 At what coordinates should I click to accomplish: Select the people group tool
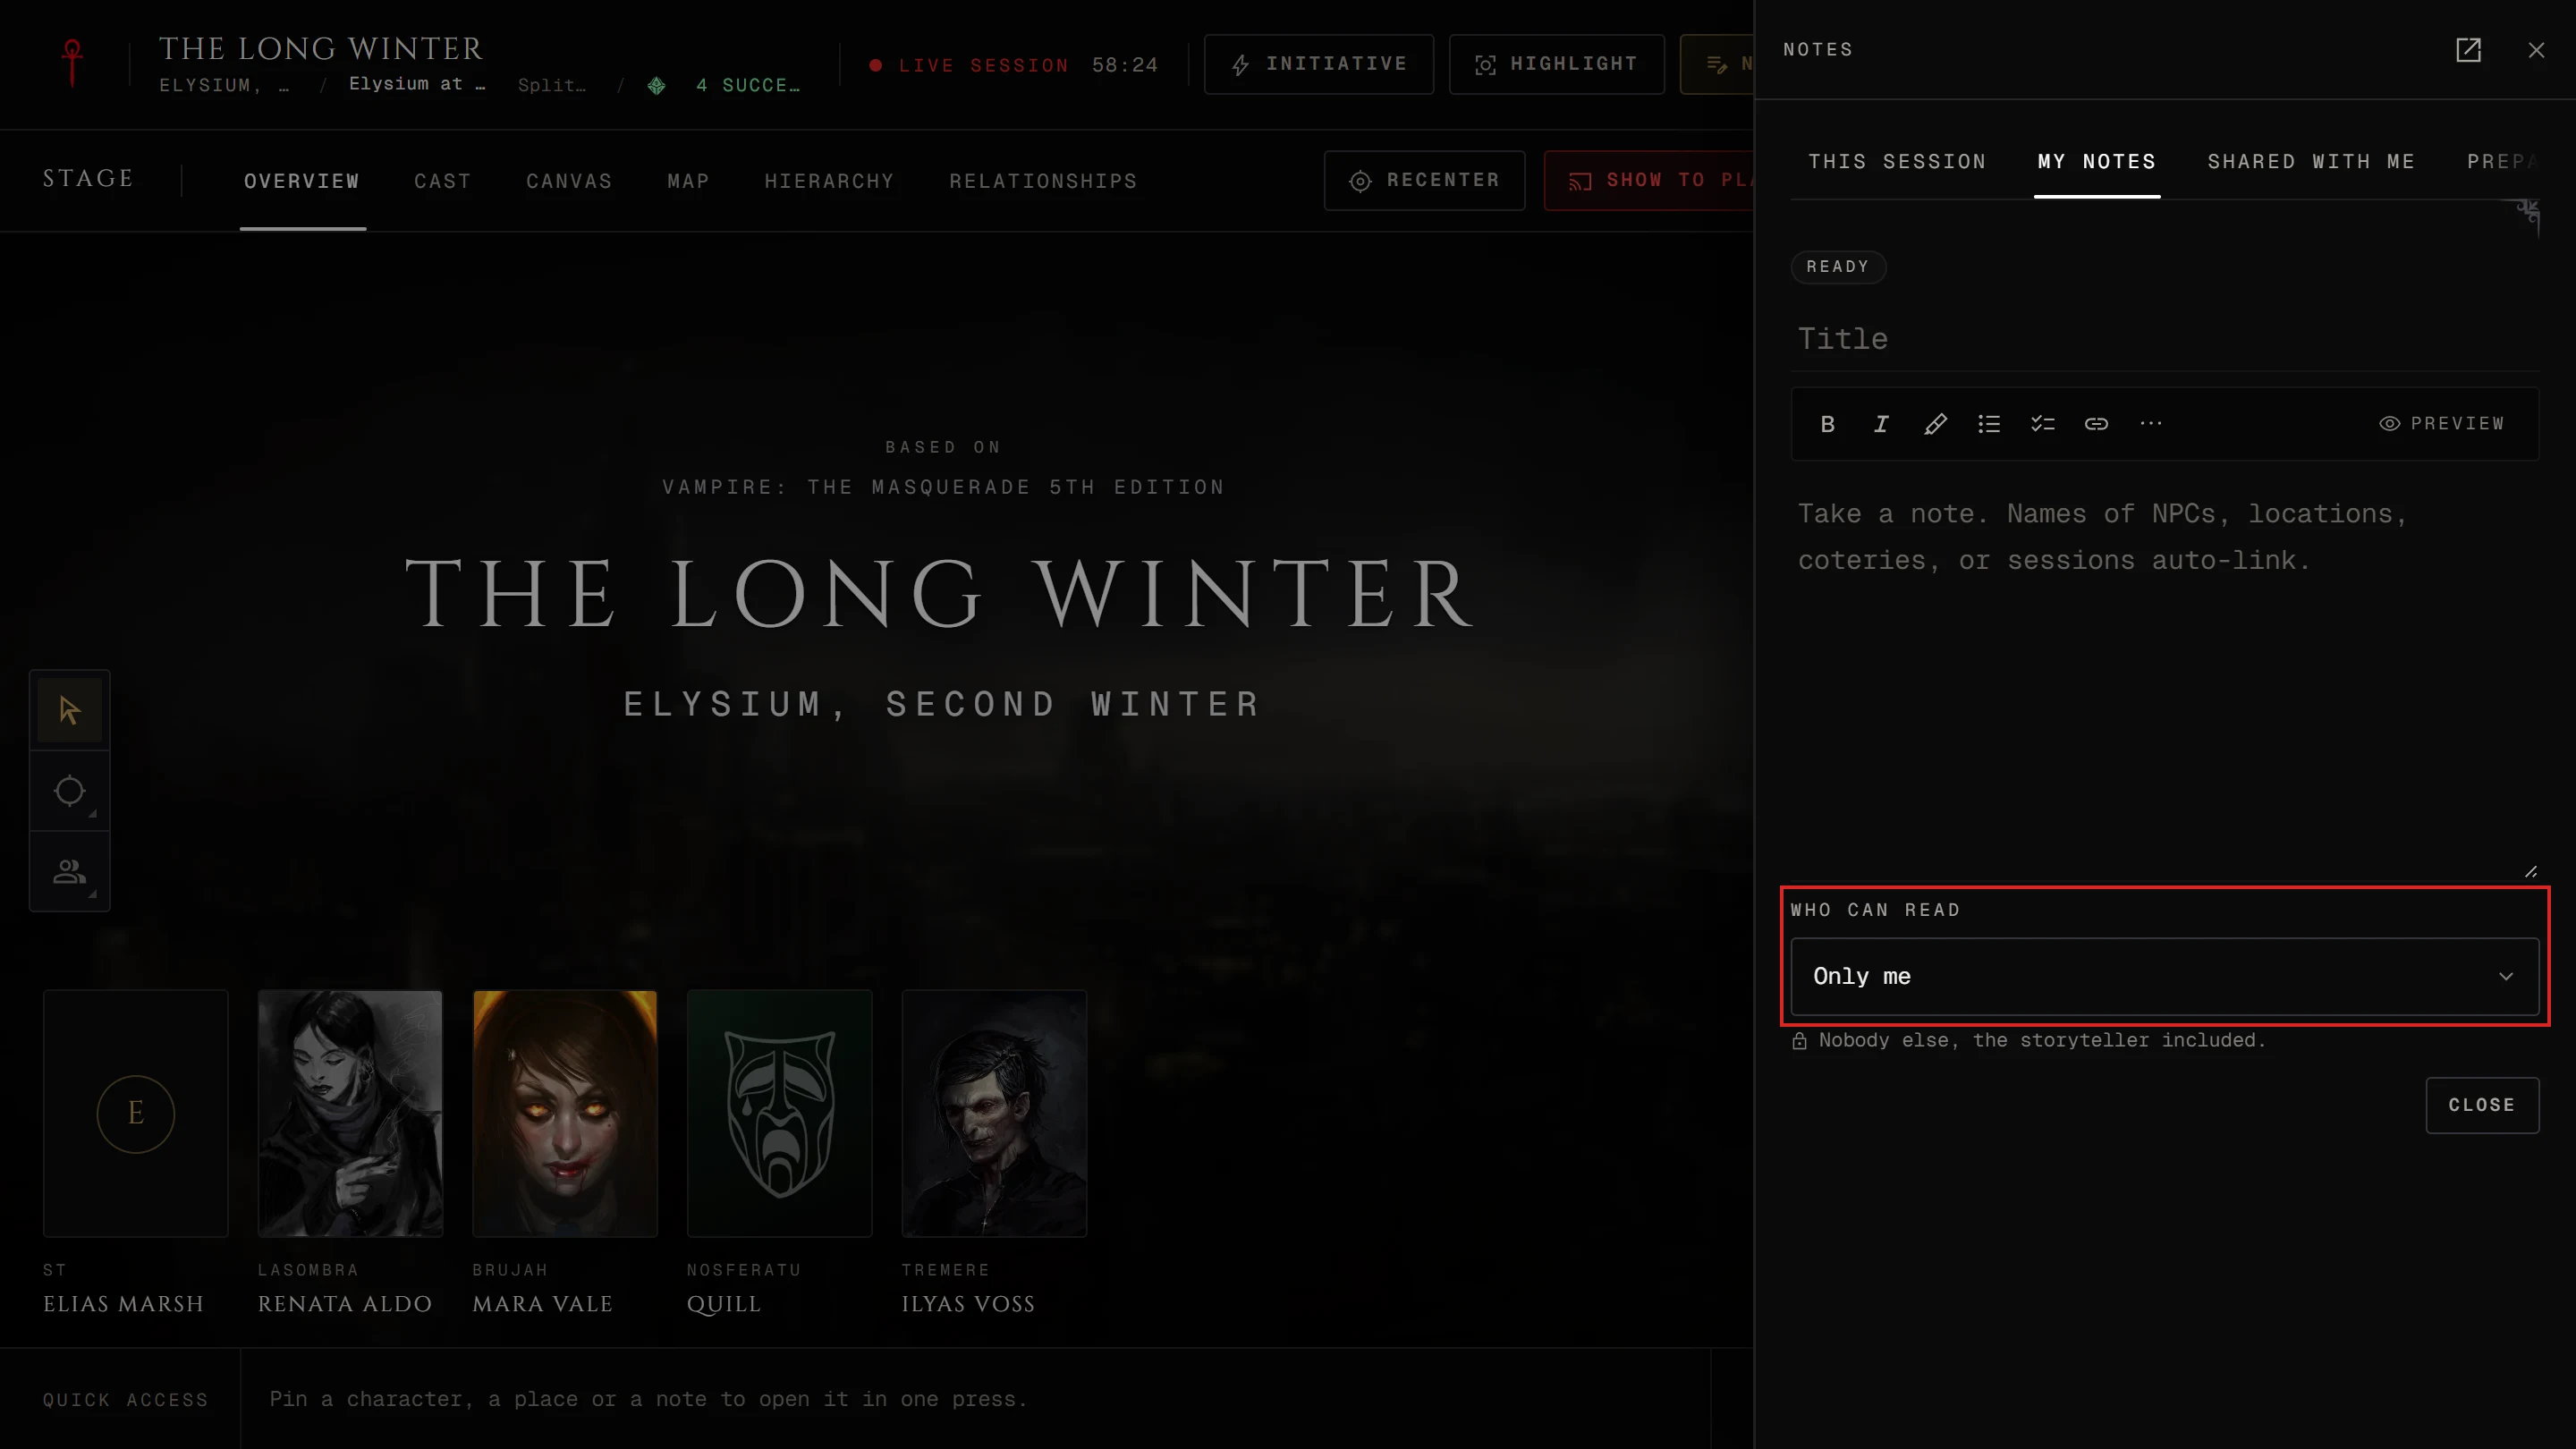tap(69, 872)
